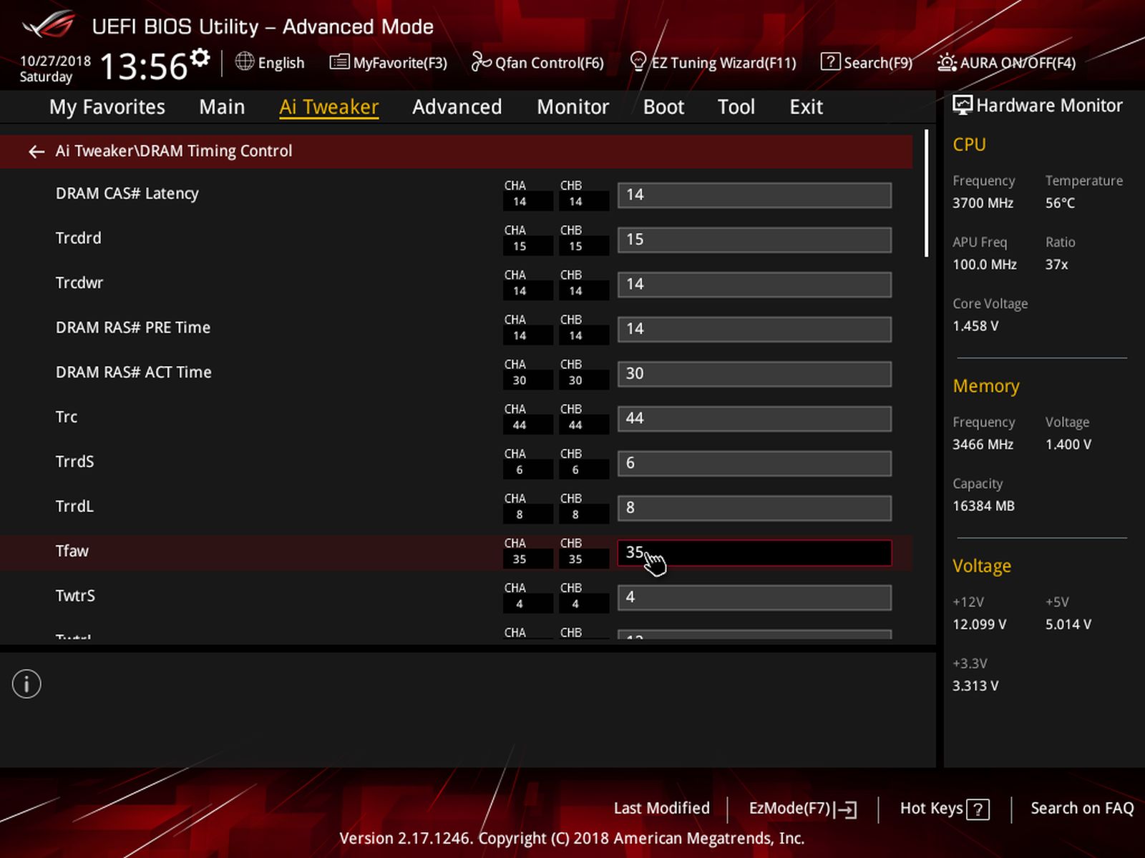The height and width of the screenshot is (858, 1145).
Task: Click the CPU frequency 3700 MHz value
Action: pos(983,203)
